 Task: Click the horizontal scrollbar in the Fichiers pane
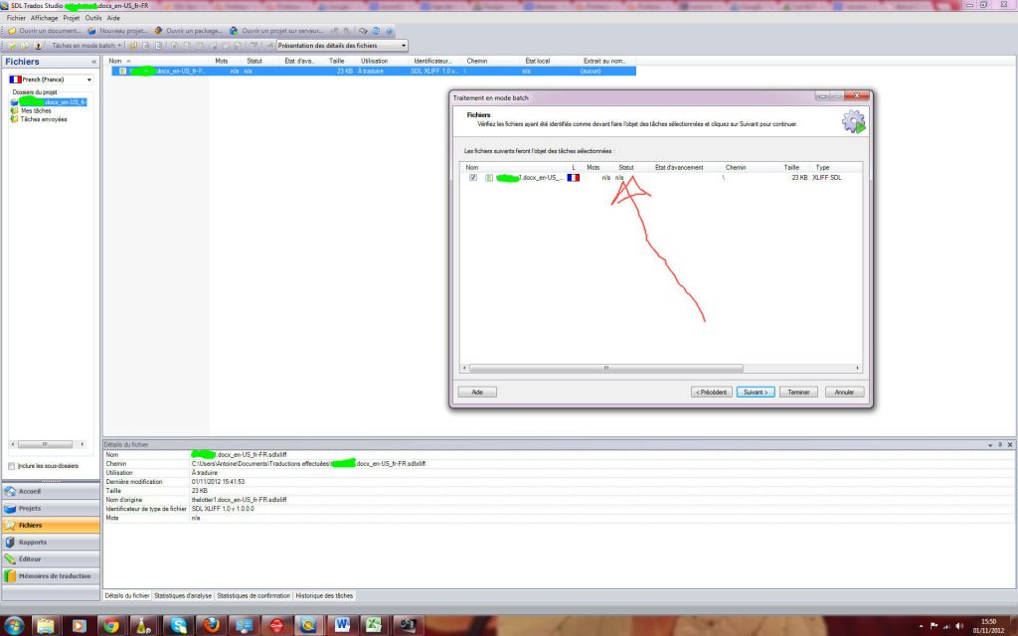click(x=46, y=444)
